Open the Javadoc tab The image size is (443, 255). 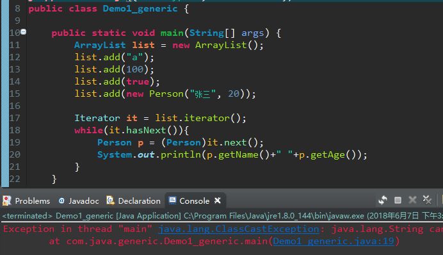pos(79,201)
